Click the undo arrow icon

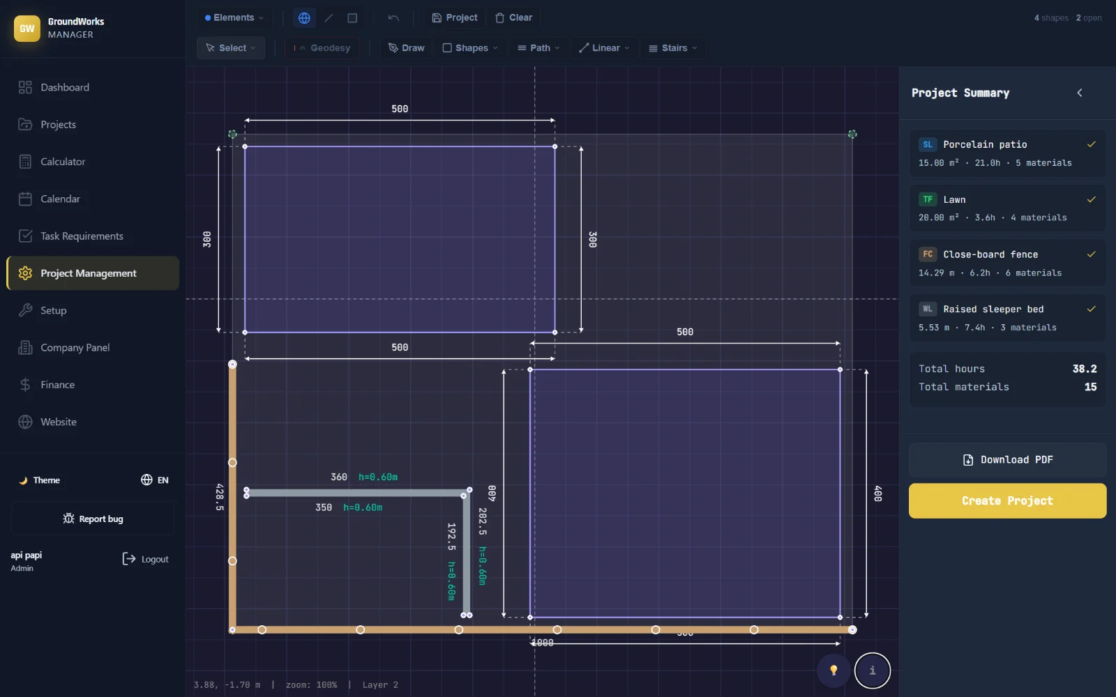[x=393, y=18]
